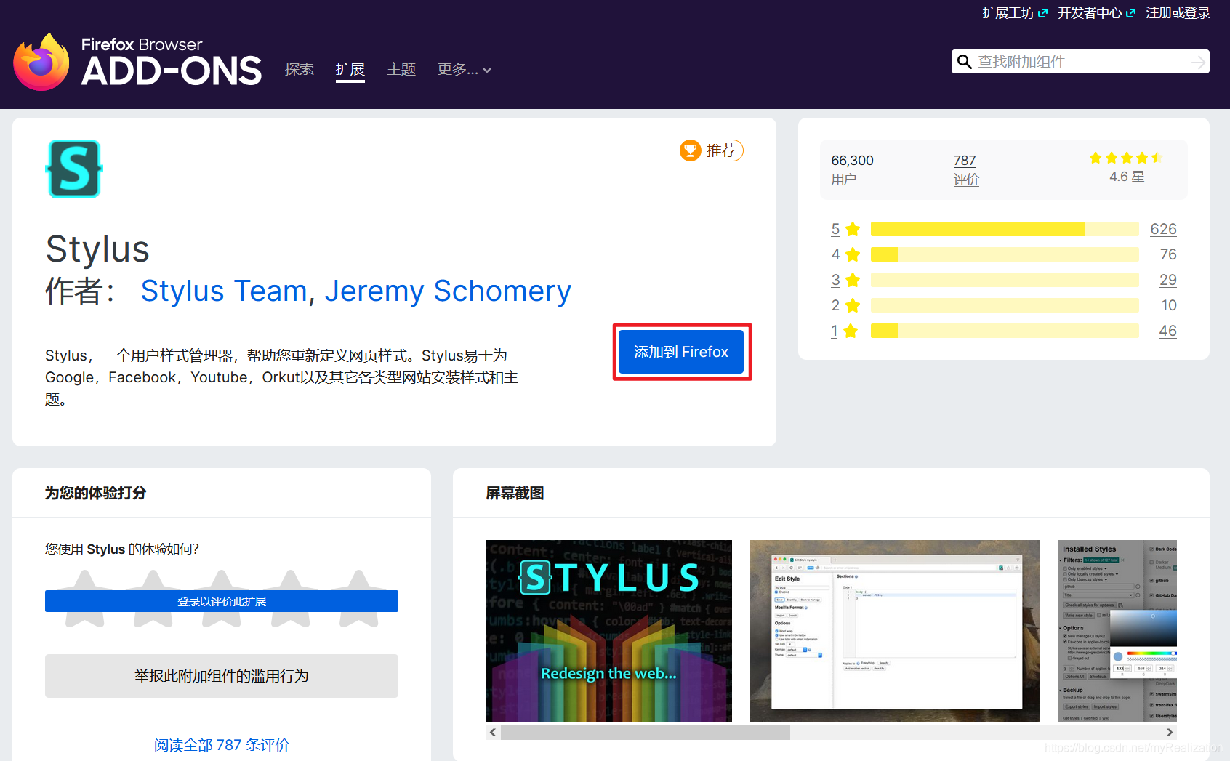Open the 扩展工坊 link

point(1008,13)
